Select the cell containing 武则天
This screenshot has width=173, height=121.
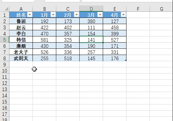21,58
